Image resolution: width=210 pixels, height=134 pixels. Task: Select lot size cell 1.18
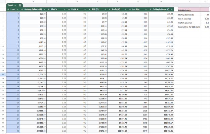point(138,70)
